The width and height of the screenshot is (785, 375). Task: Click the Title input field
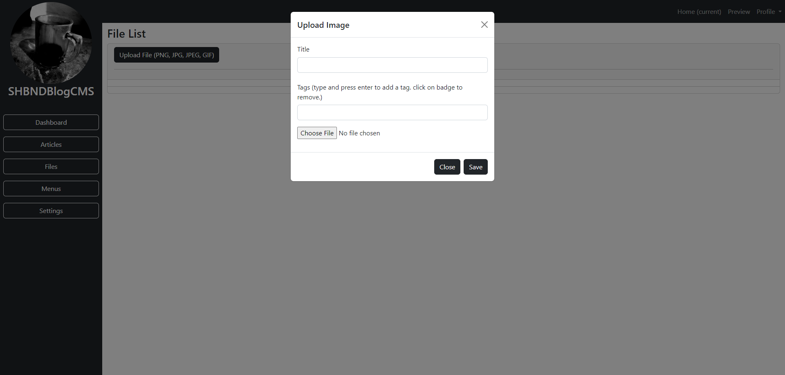(x=392, y=65)
